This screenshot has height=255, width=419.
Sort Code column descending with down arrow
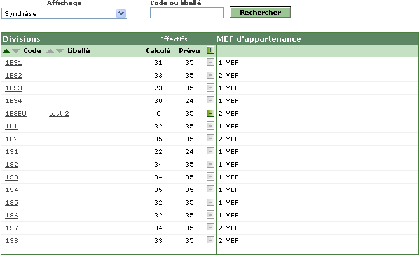(x=16, y=51)
